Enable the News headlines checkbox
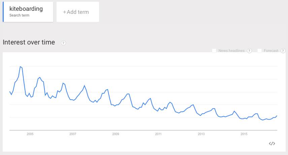 (214, 51)
